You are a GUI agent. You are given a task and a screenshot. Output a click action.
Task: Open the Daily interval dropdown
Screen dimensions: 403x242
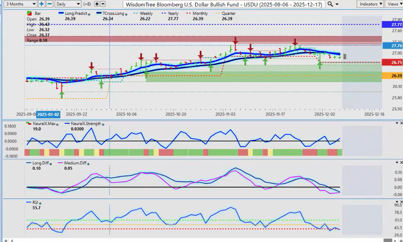67,4
